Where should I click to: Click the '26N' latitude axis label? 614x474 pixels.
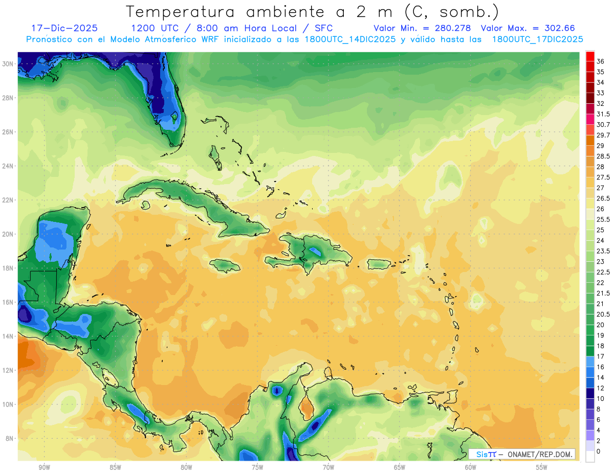(8, 132)
